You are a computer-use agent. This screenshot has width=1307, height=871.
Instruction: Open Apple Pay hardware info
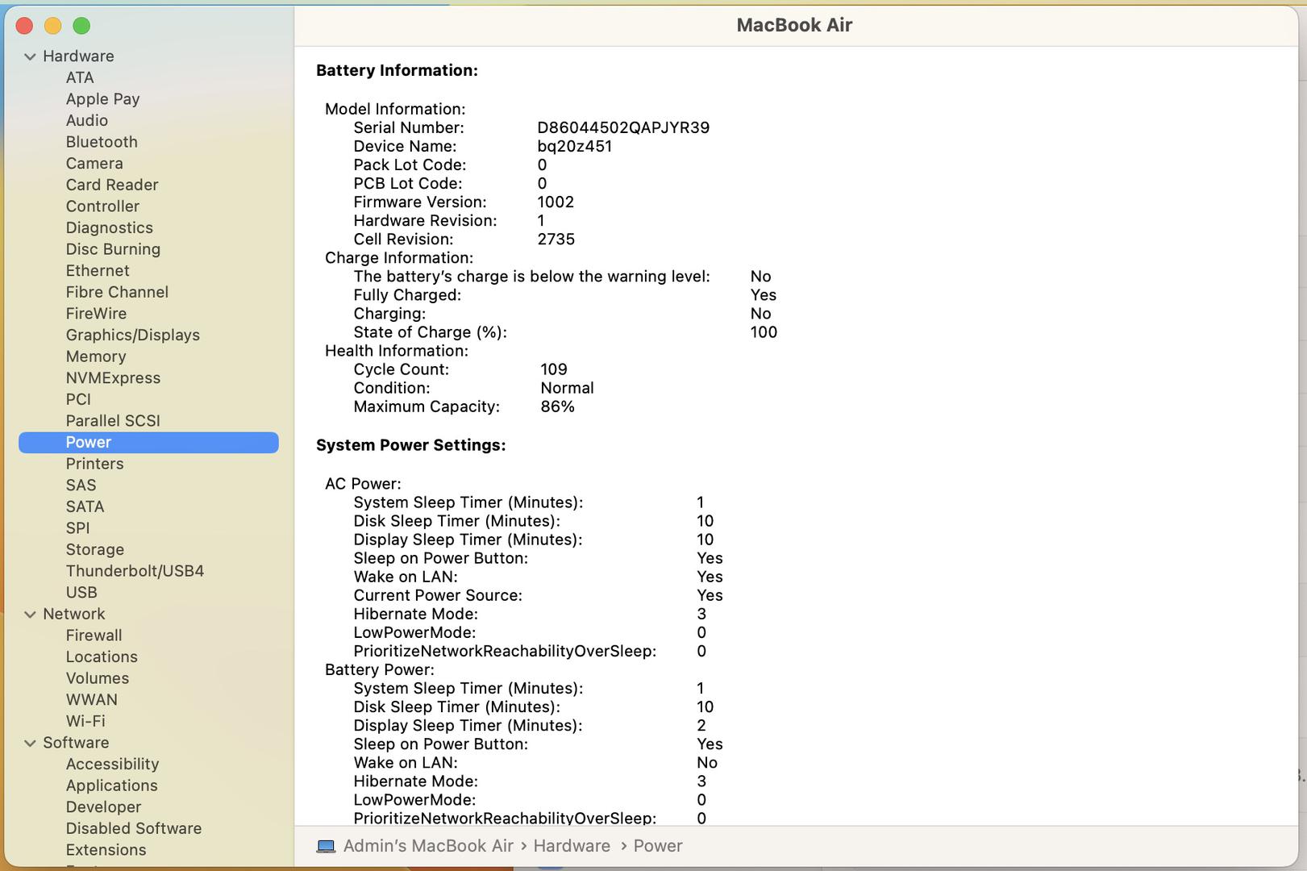point(102,99)
